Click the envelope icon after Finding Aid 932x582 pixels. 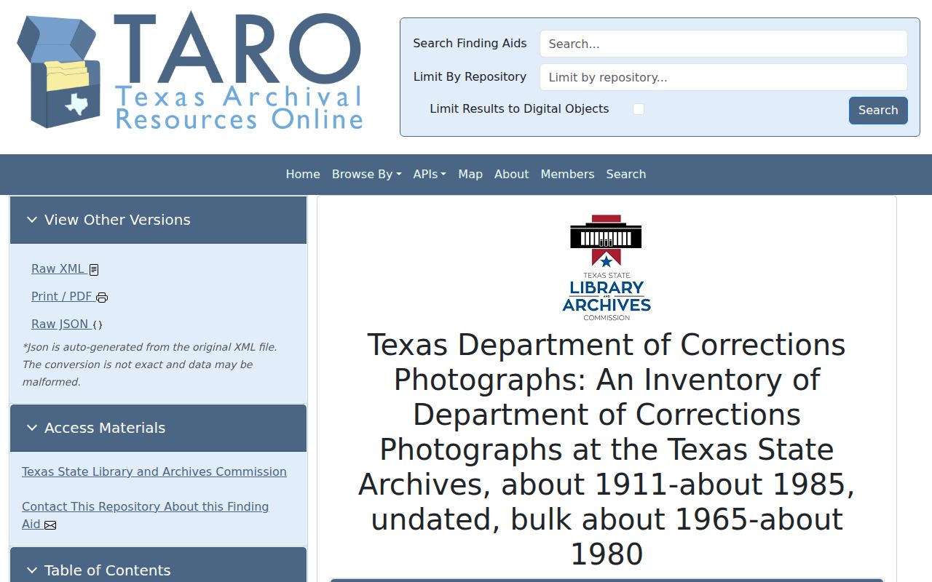click(50, 525)
